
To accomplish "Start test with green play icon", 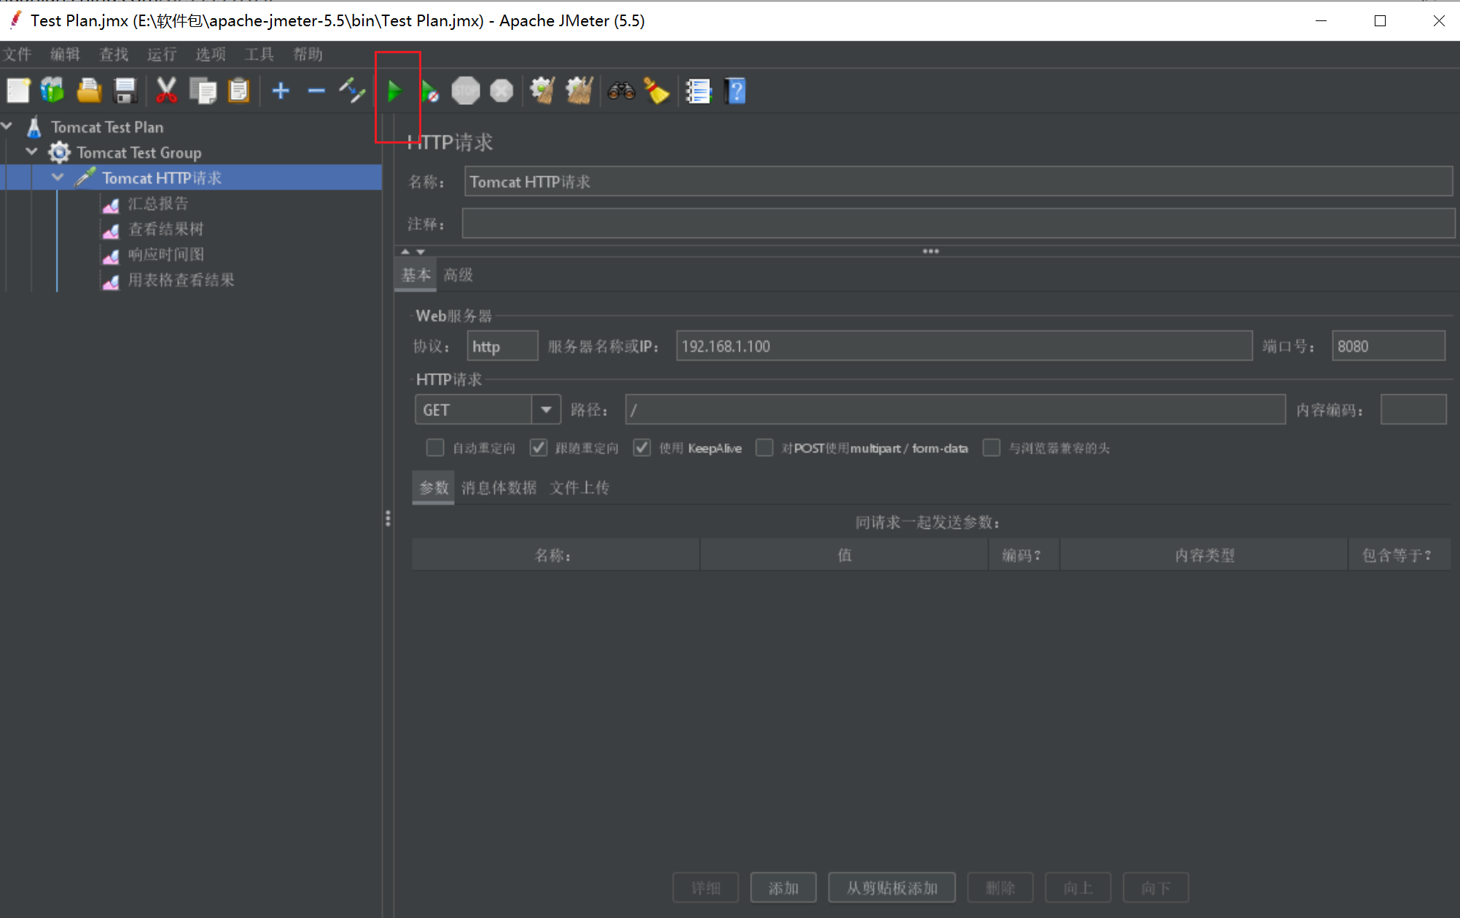I will pyautogui.click(x=394, y=91).
